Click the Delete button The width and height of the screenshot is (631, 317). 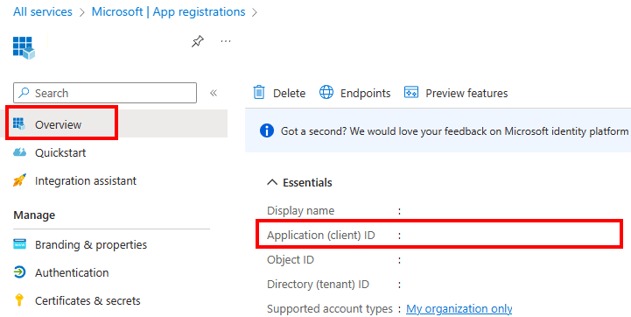pos(279,93)
